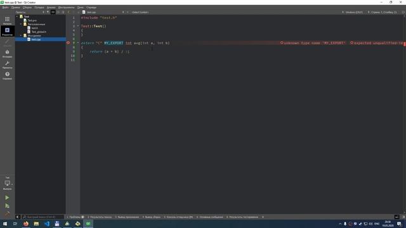The height and width of the screenshot is (228, 406).
Task: Open the Analyze menu
Action: click(51, 8)
